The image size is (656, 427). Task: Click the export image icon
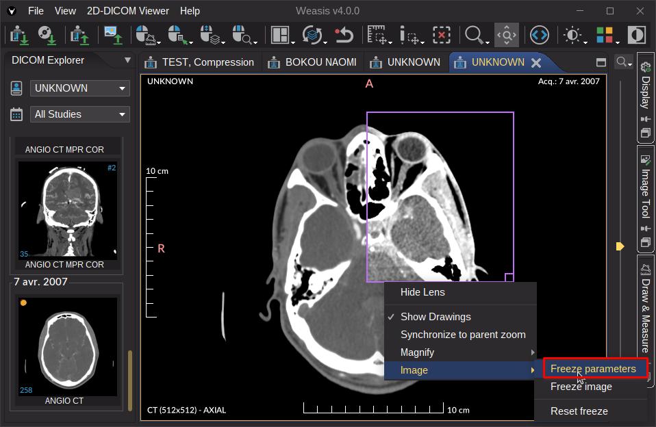(x=113, y=35)
